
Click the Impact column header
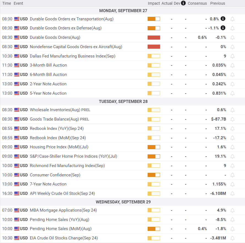click(x=154, y=3)
